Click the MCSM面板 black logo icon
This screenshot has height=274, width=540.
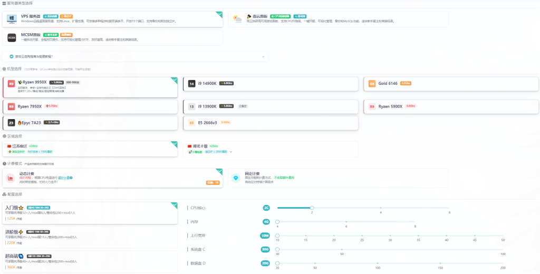coord(12,37)
